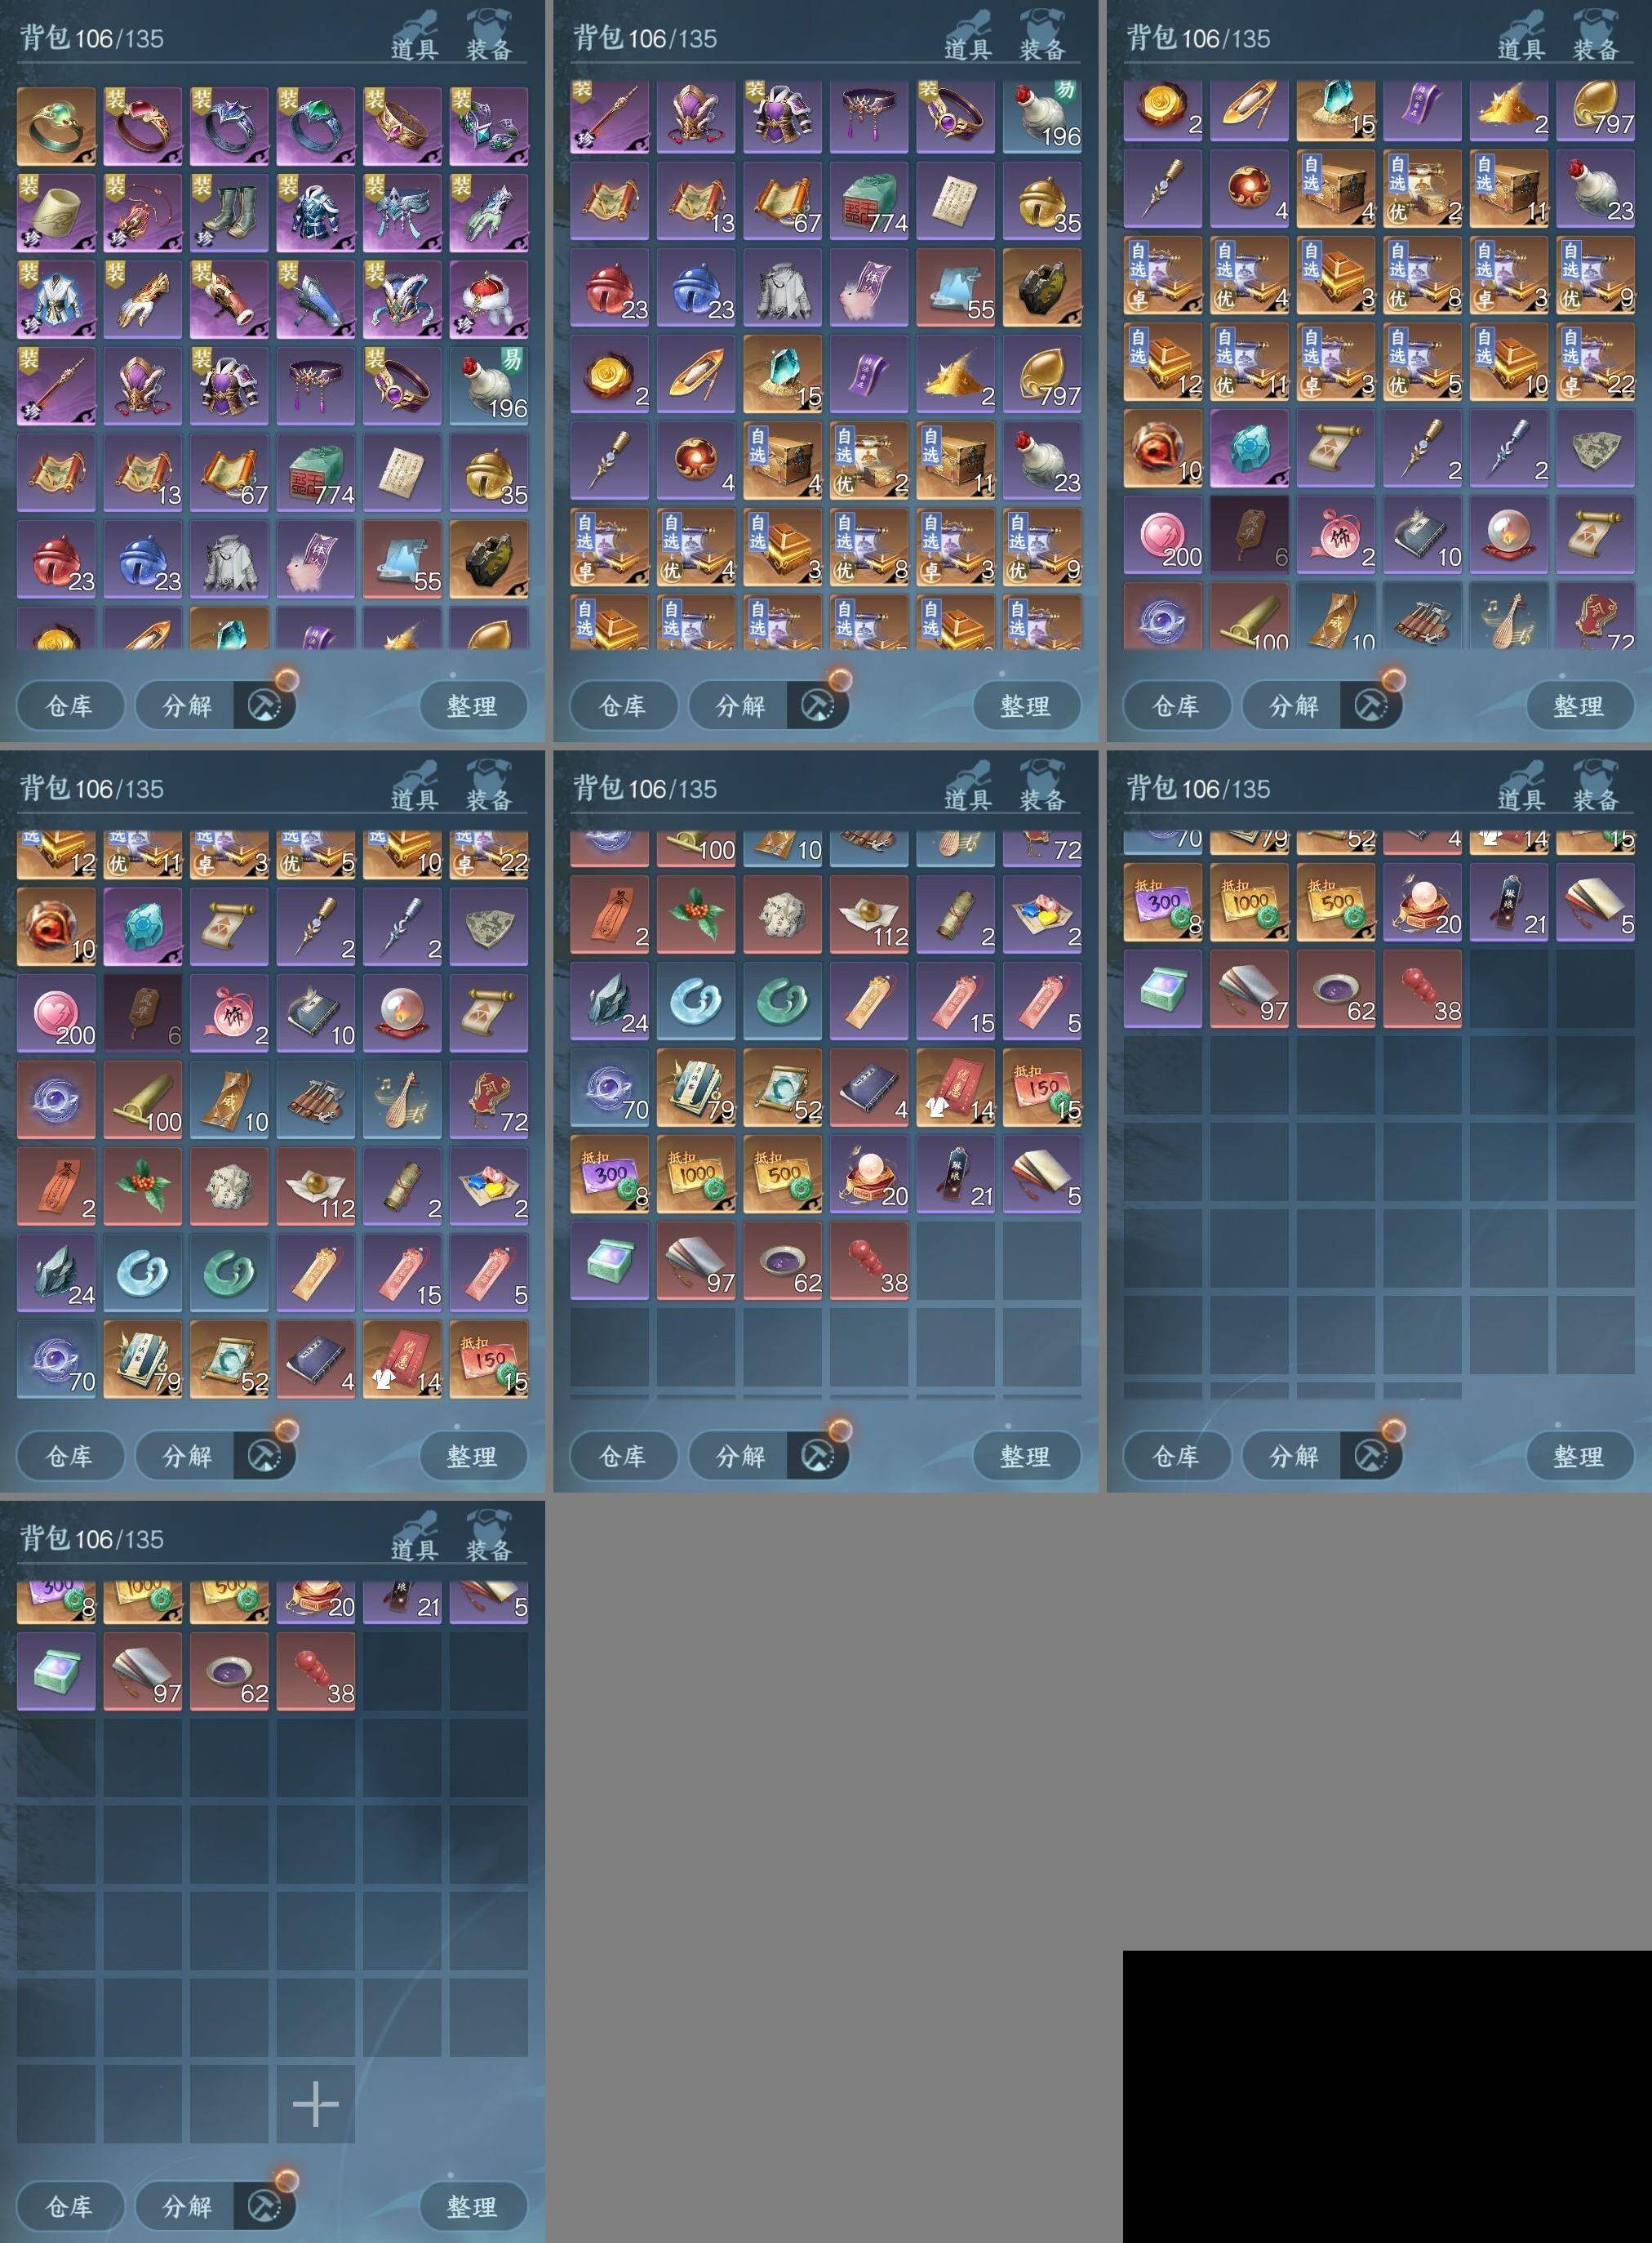Select the gold and pink crown bracelet item
1652x2243 pixels.
(402, 126)
